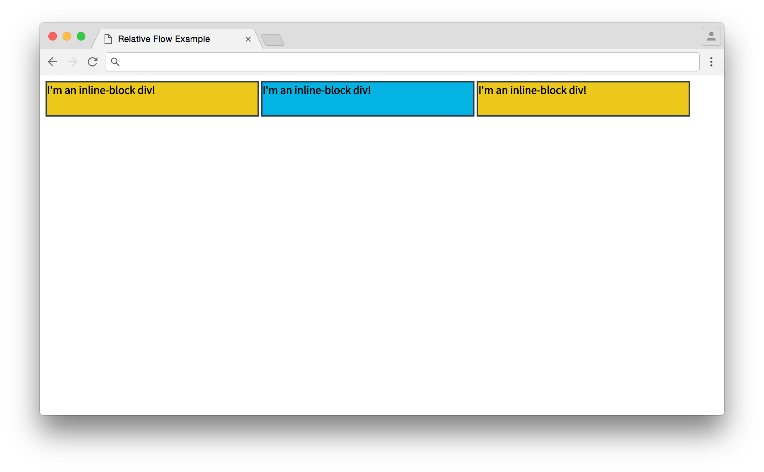This screenshot has height=472, width=764.
Task: Click the close tab X button
Action: click(x=248, y=39)
